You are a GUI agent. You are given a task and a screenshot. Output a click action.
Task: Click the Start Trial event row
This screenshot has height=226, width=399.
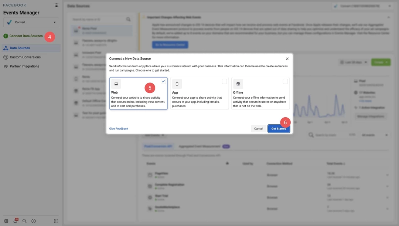(266, 198)
